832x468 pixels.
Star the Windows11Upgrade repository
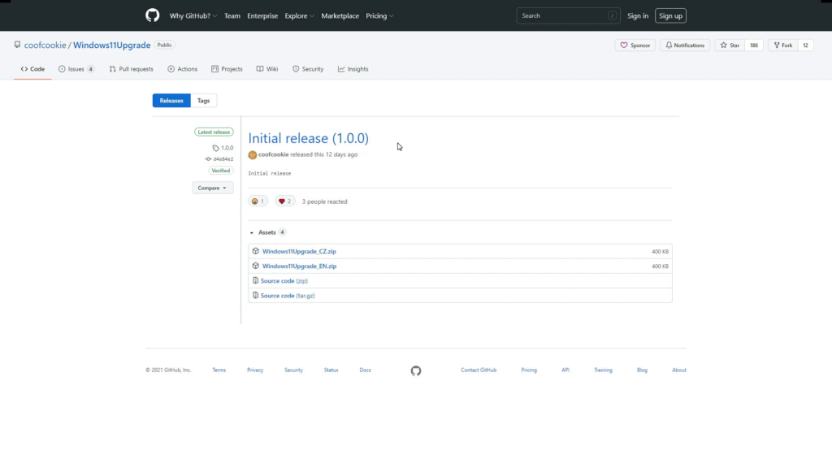(730, 45)
